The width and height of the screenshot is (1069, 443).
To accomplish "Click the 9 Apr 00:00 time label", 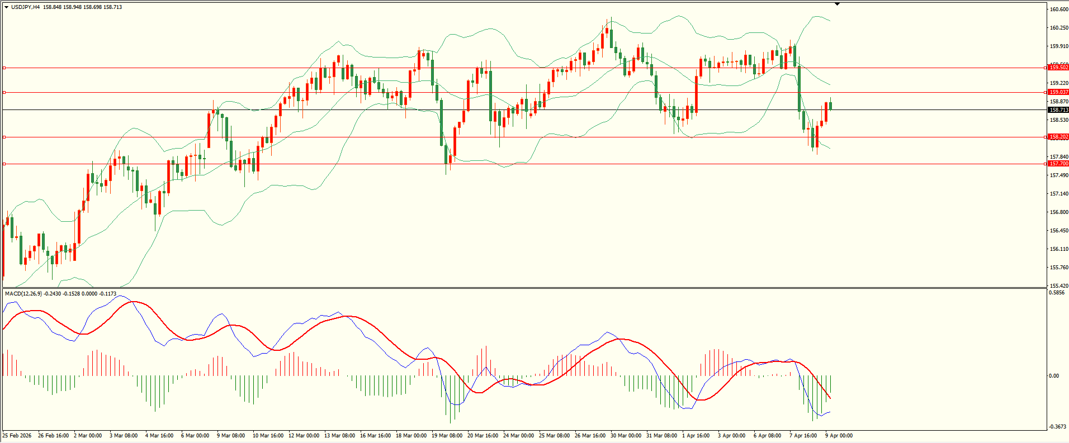I will click(x=839, y=436).
